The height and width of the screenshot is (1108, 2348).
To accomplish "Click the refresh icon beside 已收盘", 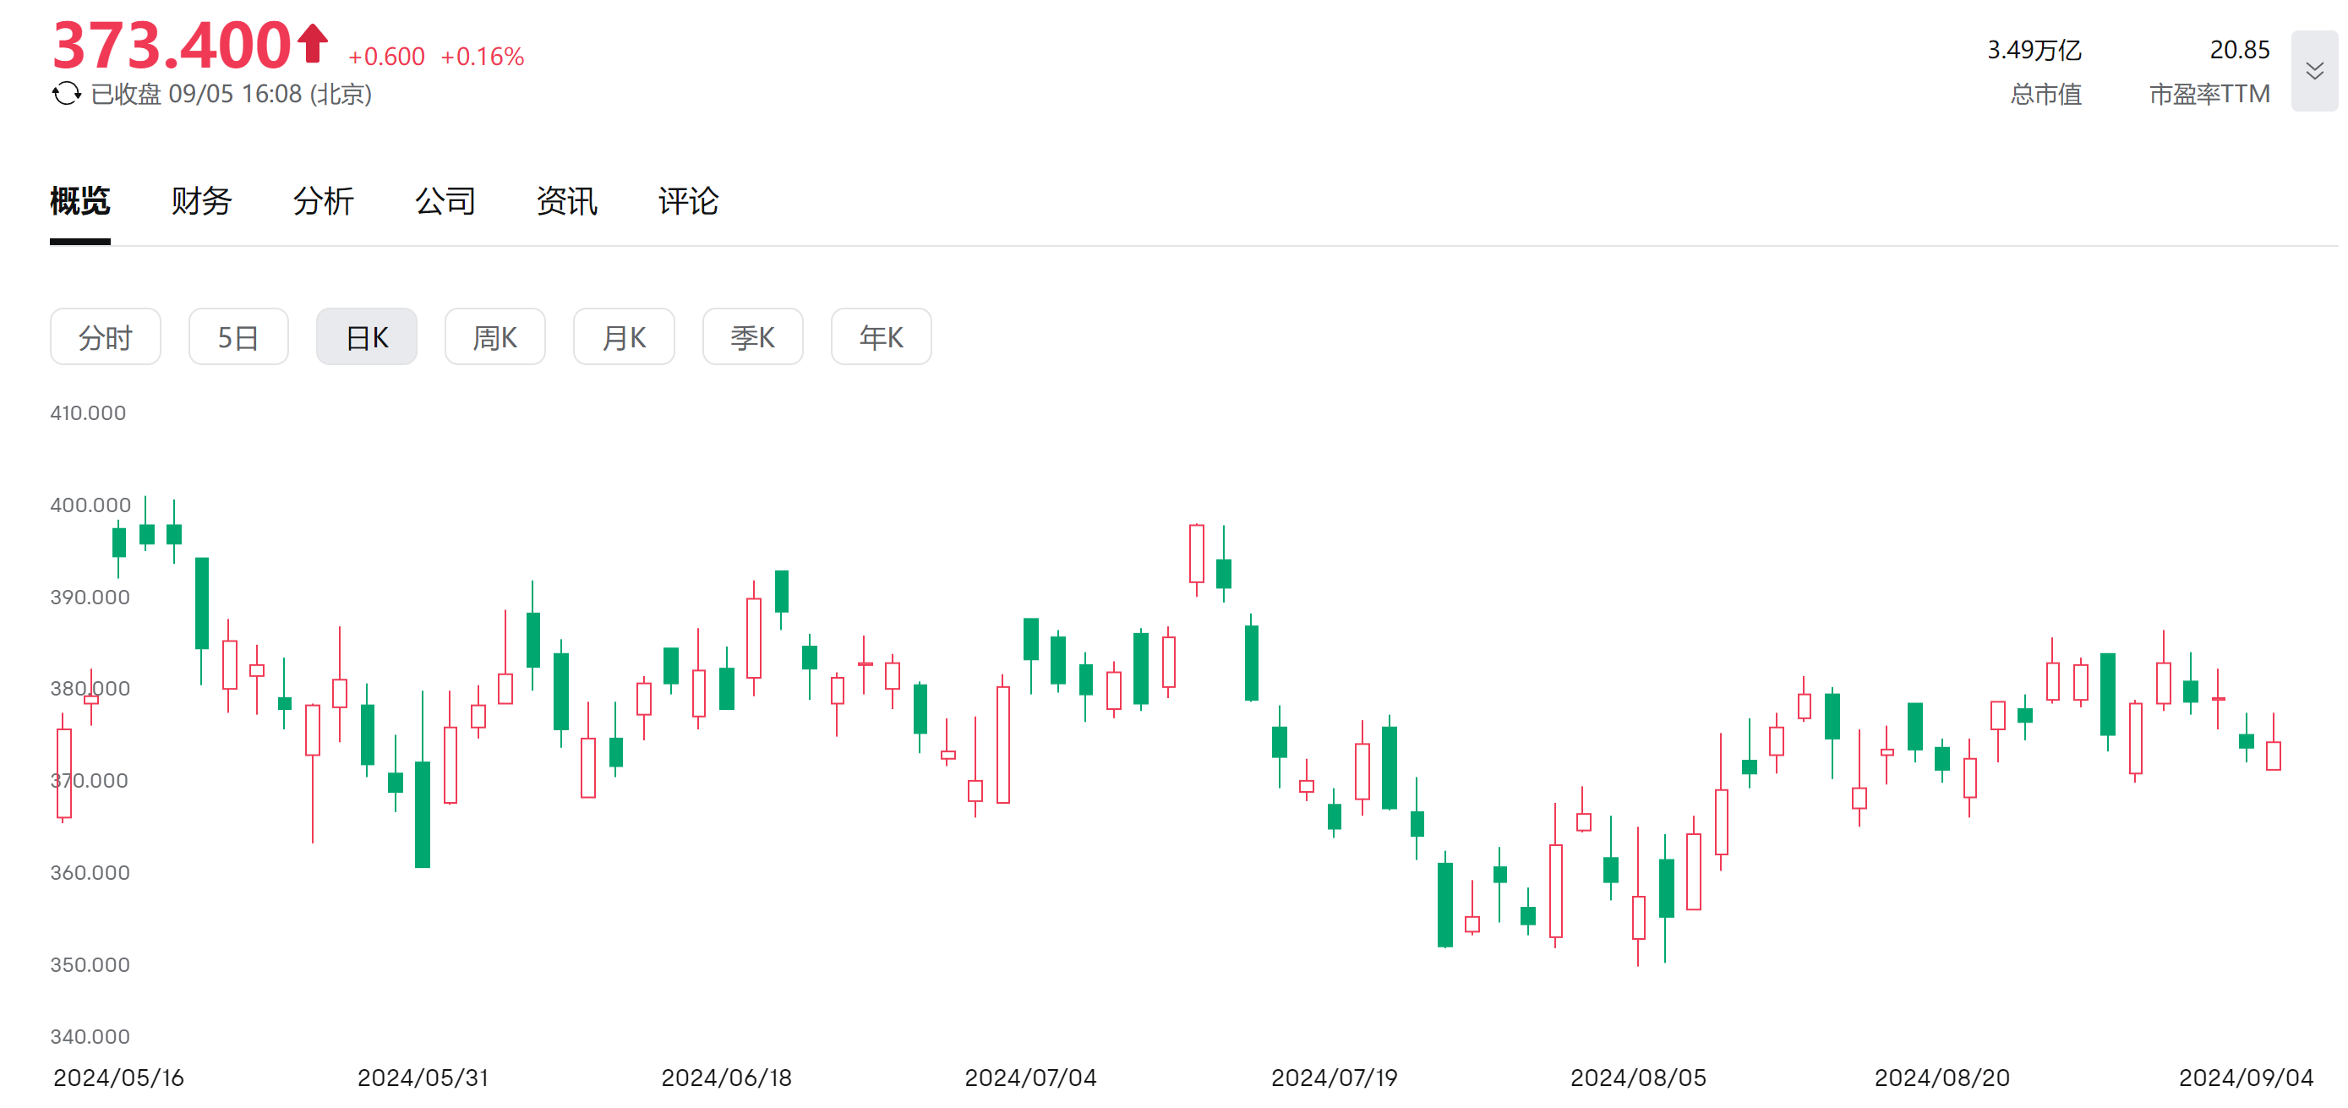I will pyautogui.click(x=66, y=94).
